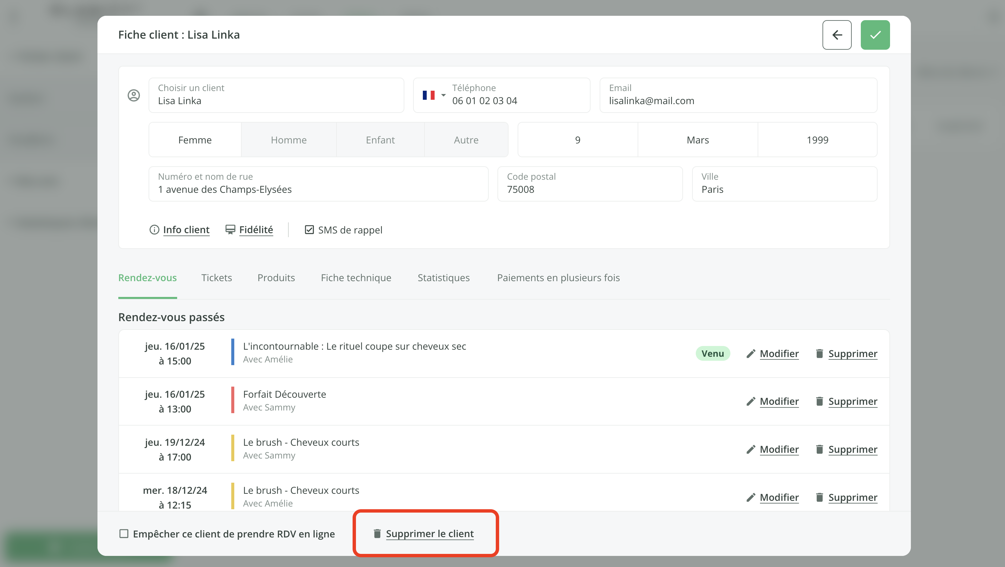
Task: Click Supprimer on 18/12/24 brush appointment
Action: click(x=852, y=497)
